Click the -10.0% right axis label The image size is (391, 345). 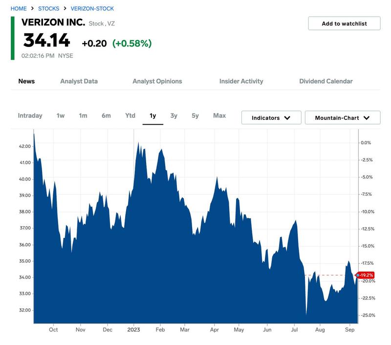(x=368, y=212)
